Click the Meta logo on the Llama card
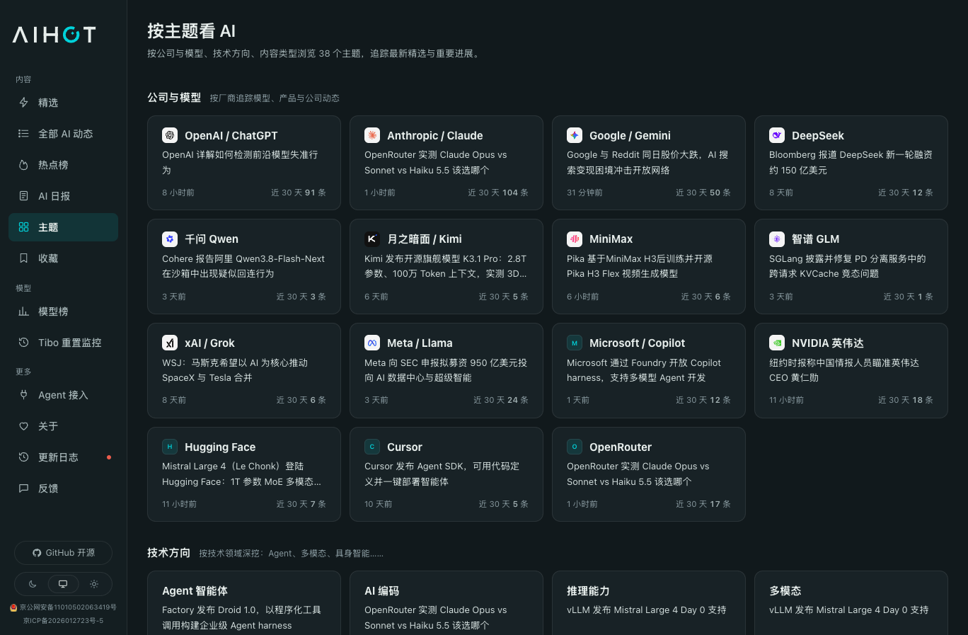Screen dimensions: 968x635 pyautogui.click(x=372, y=343)
